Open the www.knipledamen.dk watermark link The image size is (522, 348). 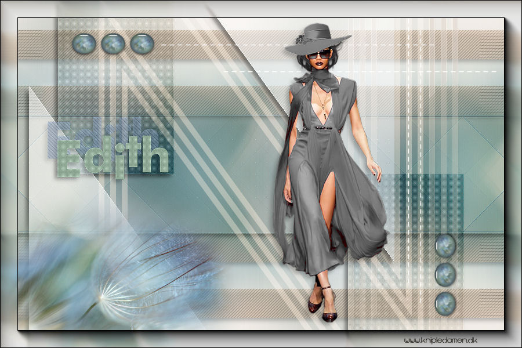pyautogui.click(x=444, y=339)
